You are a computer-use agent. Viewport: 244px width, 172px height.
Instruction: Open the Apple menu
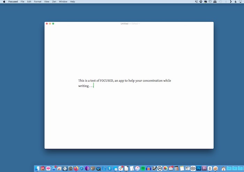coord(4,1)
